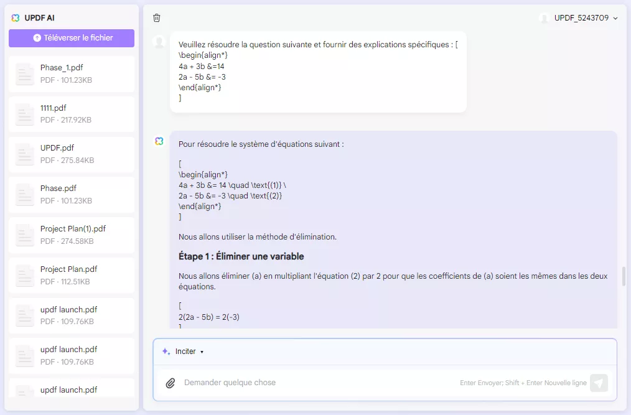Viewport: 631px width, 415px height.
Task: Click the PDF icon beside UPDF.pdf
Action: point(24,153)
